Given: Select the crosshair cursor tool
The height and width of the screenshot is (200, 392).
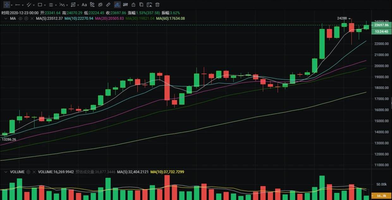Looking at the screenshot, I should tap(7, 5).
